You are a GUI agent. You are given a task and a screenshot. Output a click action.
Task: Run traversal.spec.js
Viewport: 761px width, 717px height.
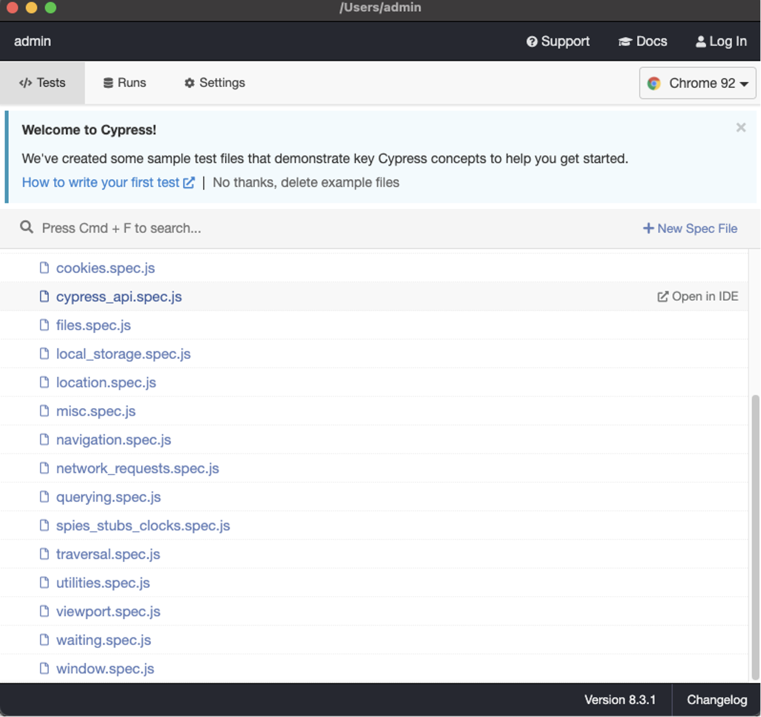click(108, 554)
